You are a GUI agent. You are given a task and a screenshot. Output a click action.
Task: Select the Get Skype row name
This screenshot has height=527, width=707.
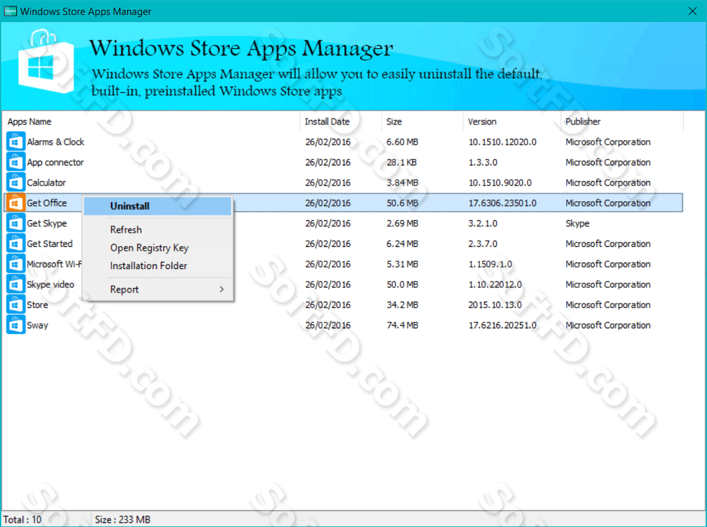tap(46, 223)
